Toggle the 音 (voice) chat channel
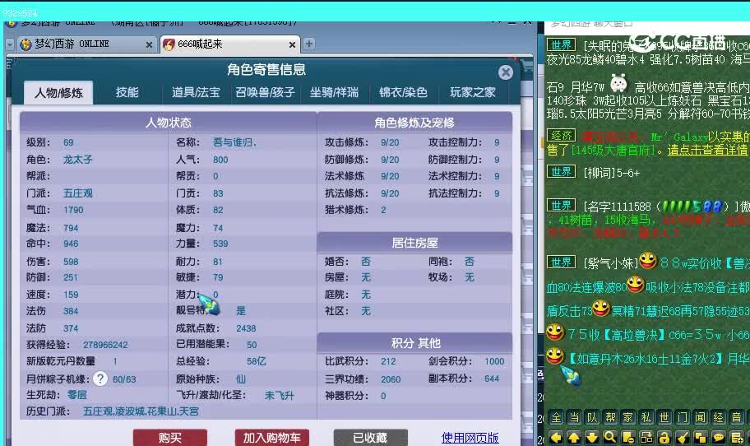Viewport: 750px width, 446px height. pyautogui.click(x=737, y=418)
